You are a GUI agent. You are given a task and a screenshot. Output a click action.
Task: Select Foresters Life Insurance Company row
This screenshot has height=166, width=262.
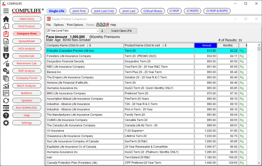(x=146, y=56)
